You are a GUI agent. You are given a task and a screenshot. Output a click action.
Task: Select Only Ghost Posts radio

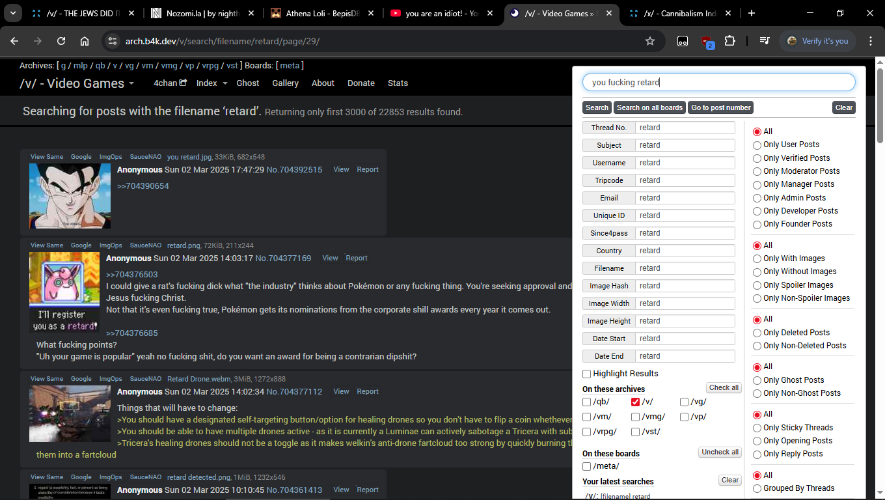tap(757, 380)
